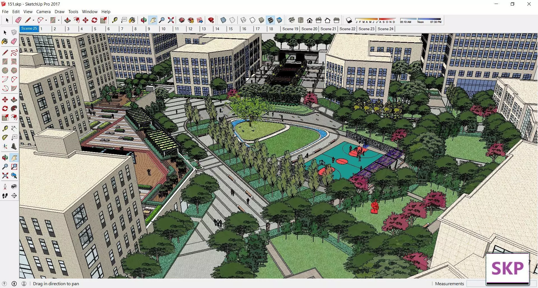Open the Line tool dropdown arrow

click(x=34, y=20)
